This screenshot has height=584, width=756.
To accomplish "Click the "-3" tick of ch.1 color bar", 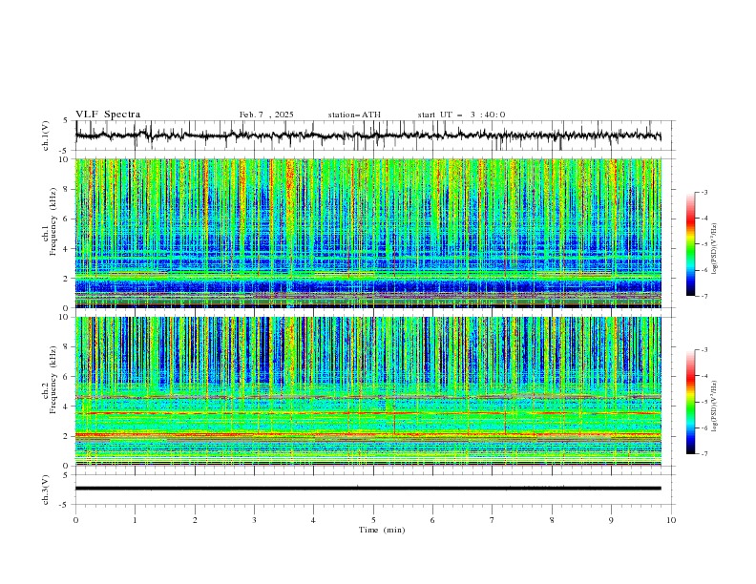I will [x=704, y=192].
